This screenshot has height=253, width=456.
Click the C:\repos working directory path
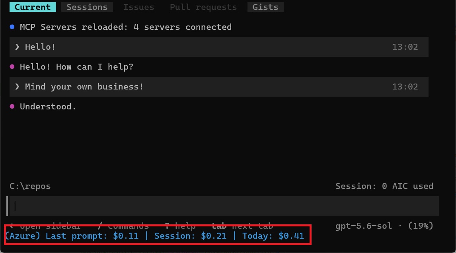pos(30,186)
